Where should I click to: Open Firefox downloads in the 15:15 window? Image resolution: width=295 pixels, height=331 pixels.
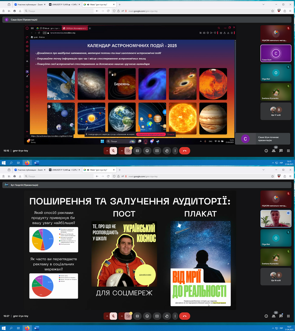point(20,11)
